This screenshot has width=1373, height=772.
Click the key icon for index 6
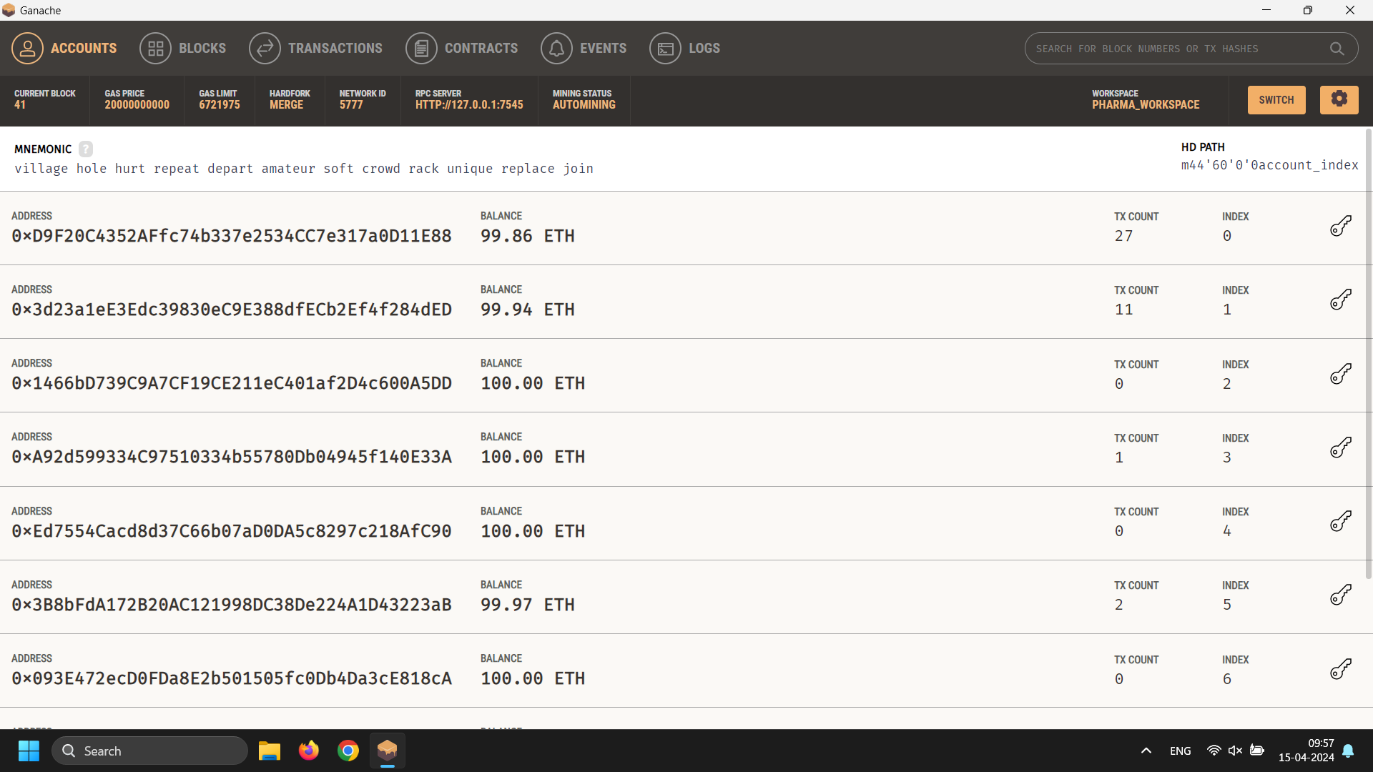[1340, 669]
